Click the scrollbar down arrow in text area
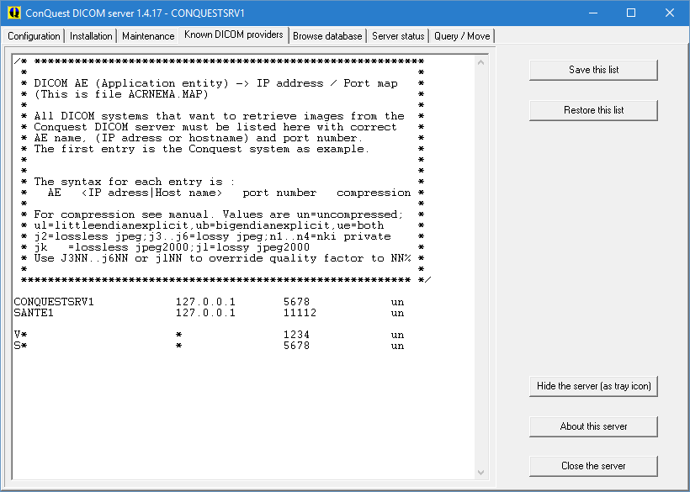The height and width of the screenshot is (492, 690). [x=482, y=472]
